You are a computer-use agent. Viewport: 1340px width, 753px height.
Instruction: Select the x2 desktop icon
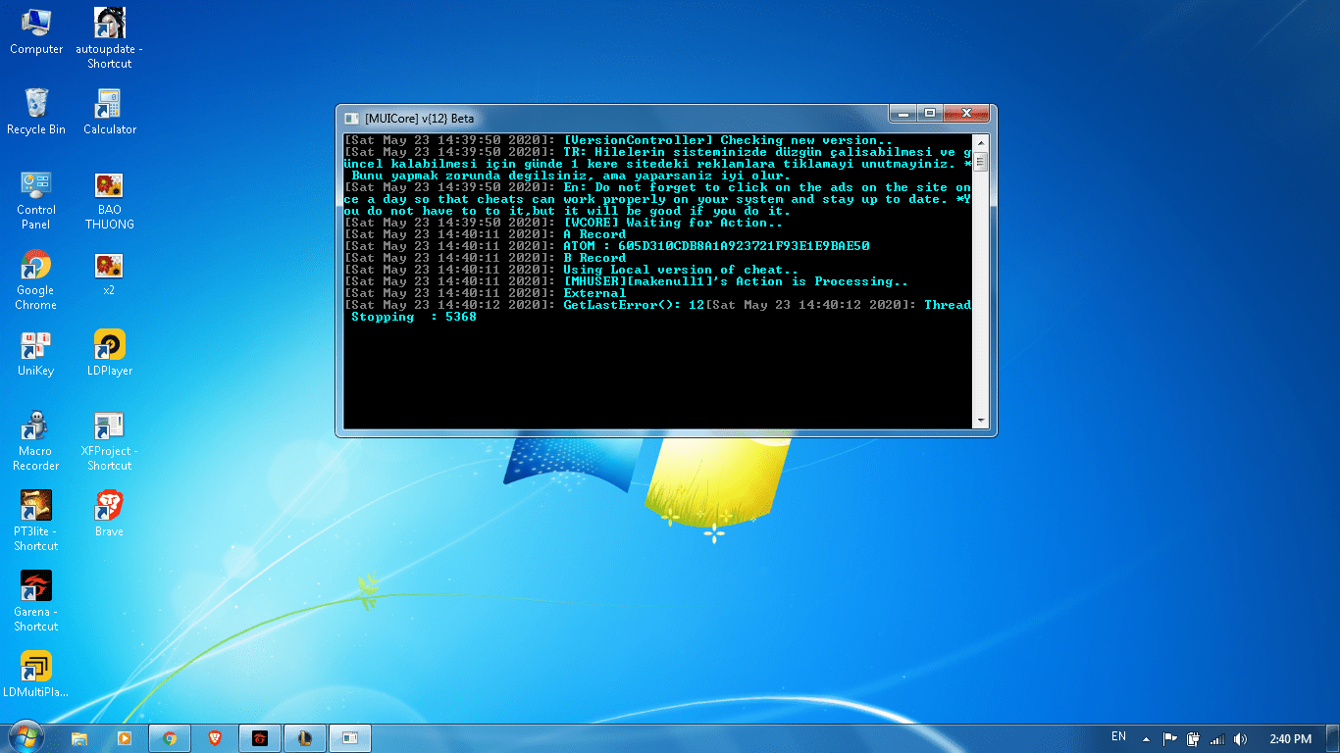[x=109, y=274]
